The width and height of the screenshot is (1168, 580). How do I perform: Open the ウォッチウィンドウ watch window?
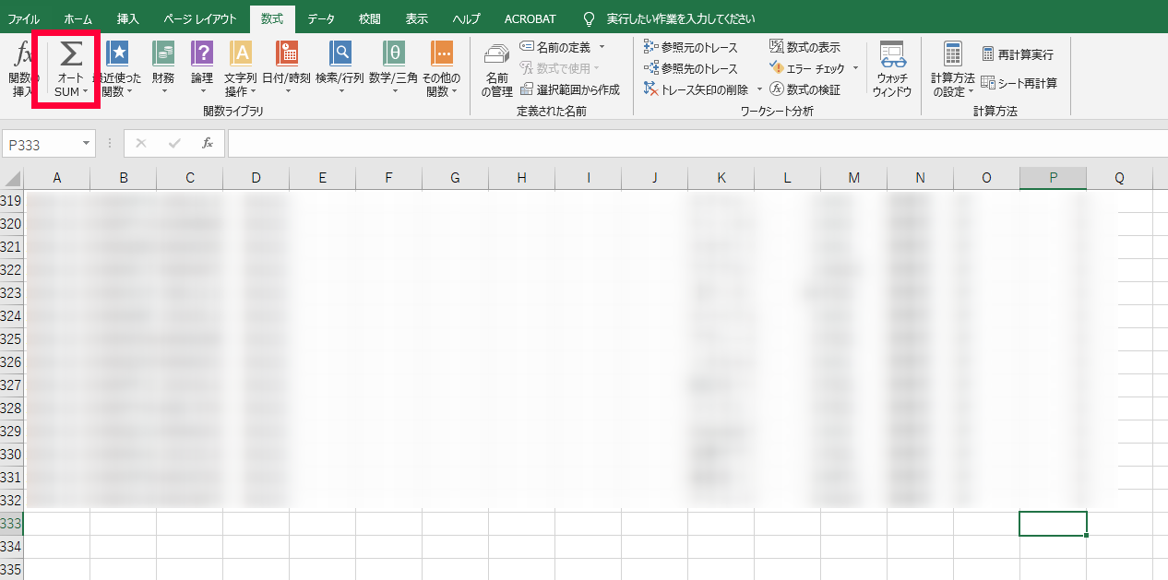point(891,69)
